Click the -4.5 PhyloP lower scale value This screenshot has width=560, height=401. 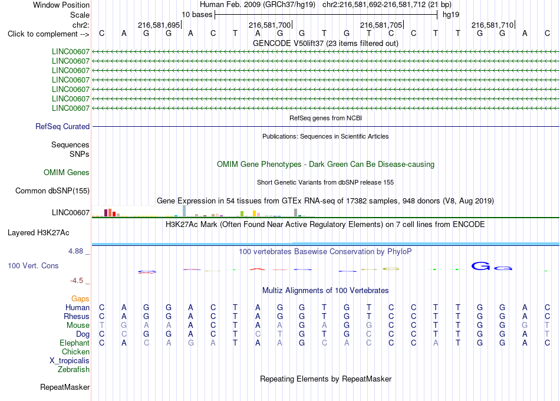[x=77, y=281]
